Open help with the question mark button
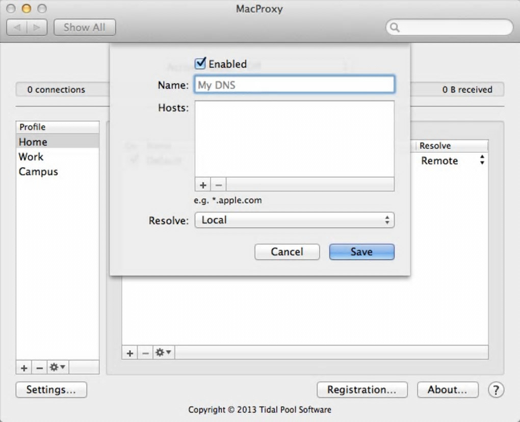This screenshot has width=520, height=422. [496, 390]
